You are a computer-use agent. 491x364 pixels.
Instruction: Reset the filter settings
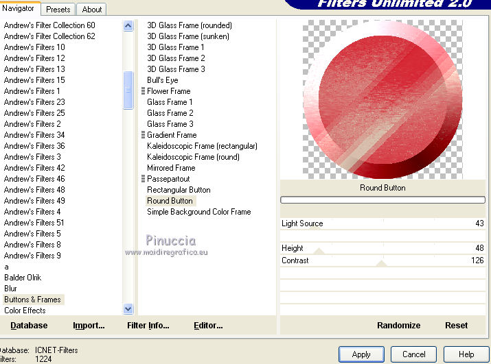click(456, 325)
